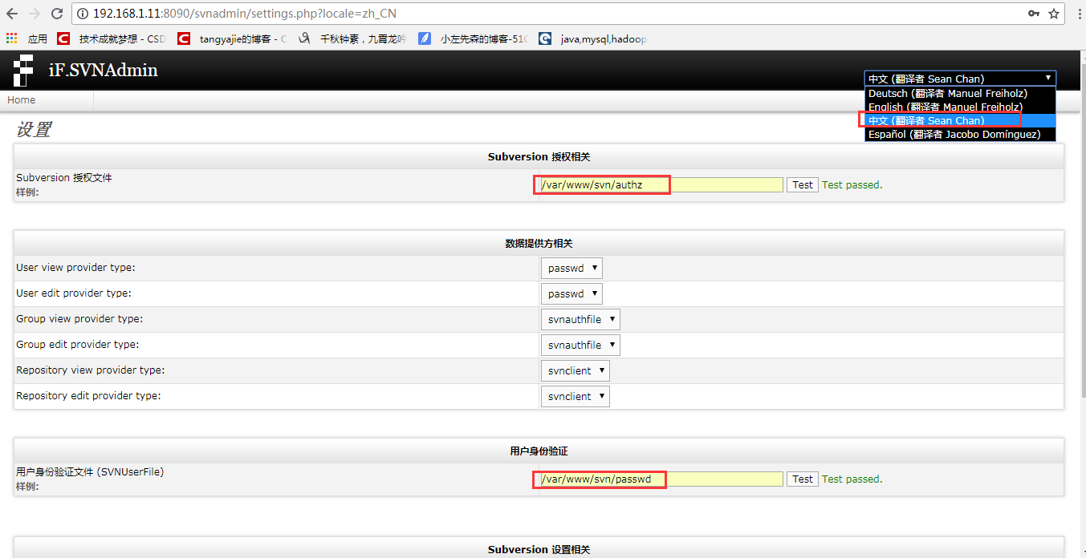Click the User view provider type label
This screenshot has width=1086, height=558.
click(75, 267)
